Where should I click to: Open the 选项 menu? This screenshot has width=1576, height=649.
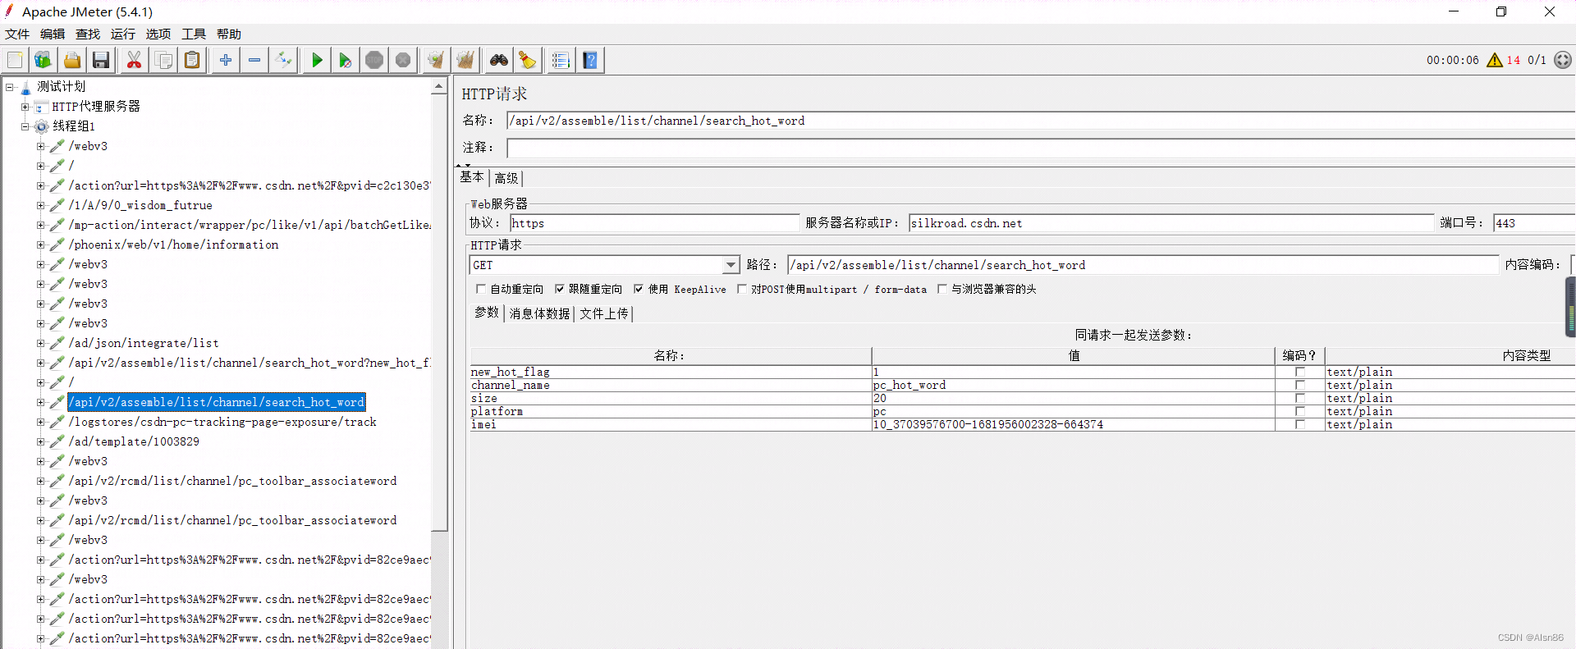[x=158, y=34]
